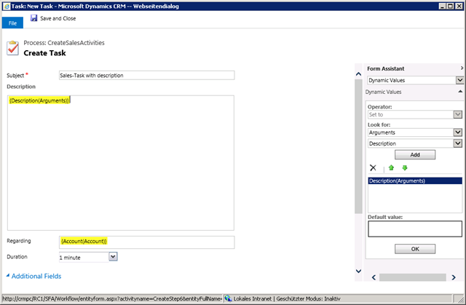The height and width of the screenshot is (305, 466).
Task: Collapse the Dynamic Values section triangle
Action: click(460, 92)
